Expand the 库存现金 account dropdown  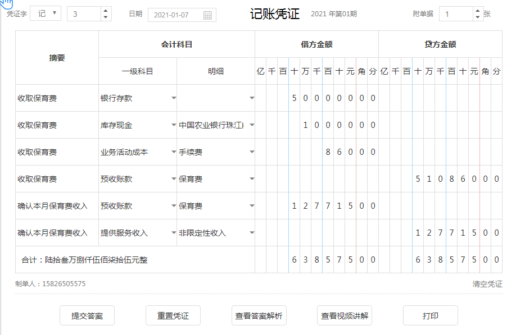(x=174, y=125)
